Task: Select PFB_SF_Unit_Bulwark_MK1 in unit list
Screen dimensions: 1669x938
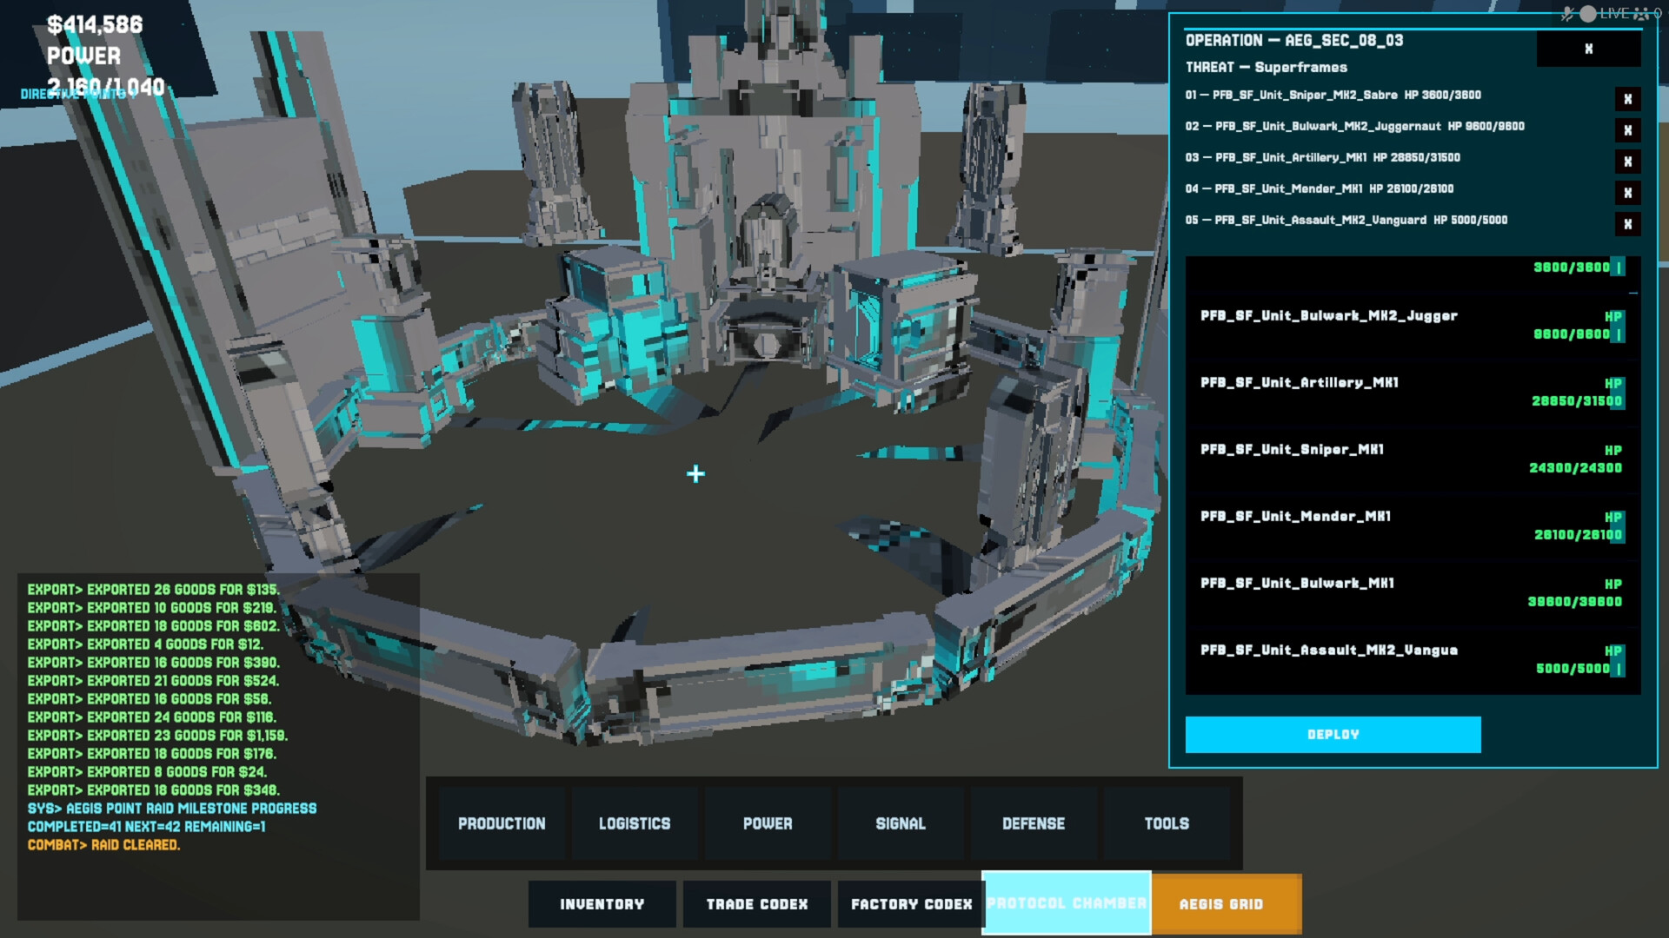Action: click(x=1413, y=593)
